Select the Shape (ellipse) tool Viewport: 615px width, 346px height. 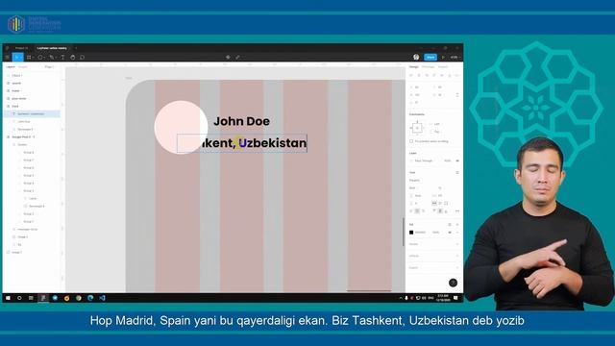[40, 58]
